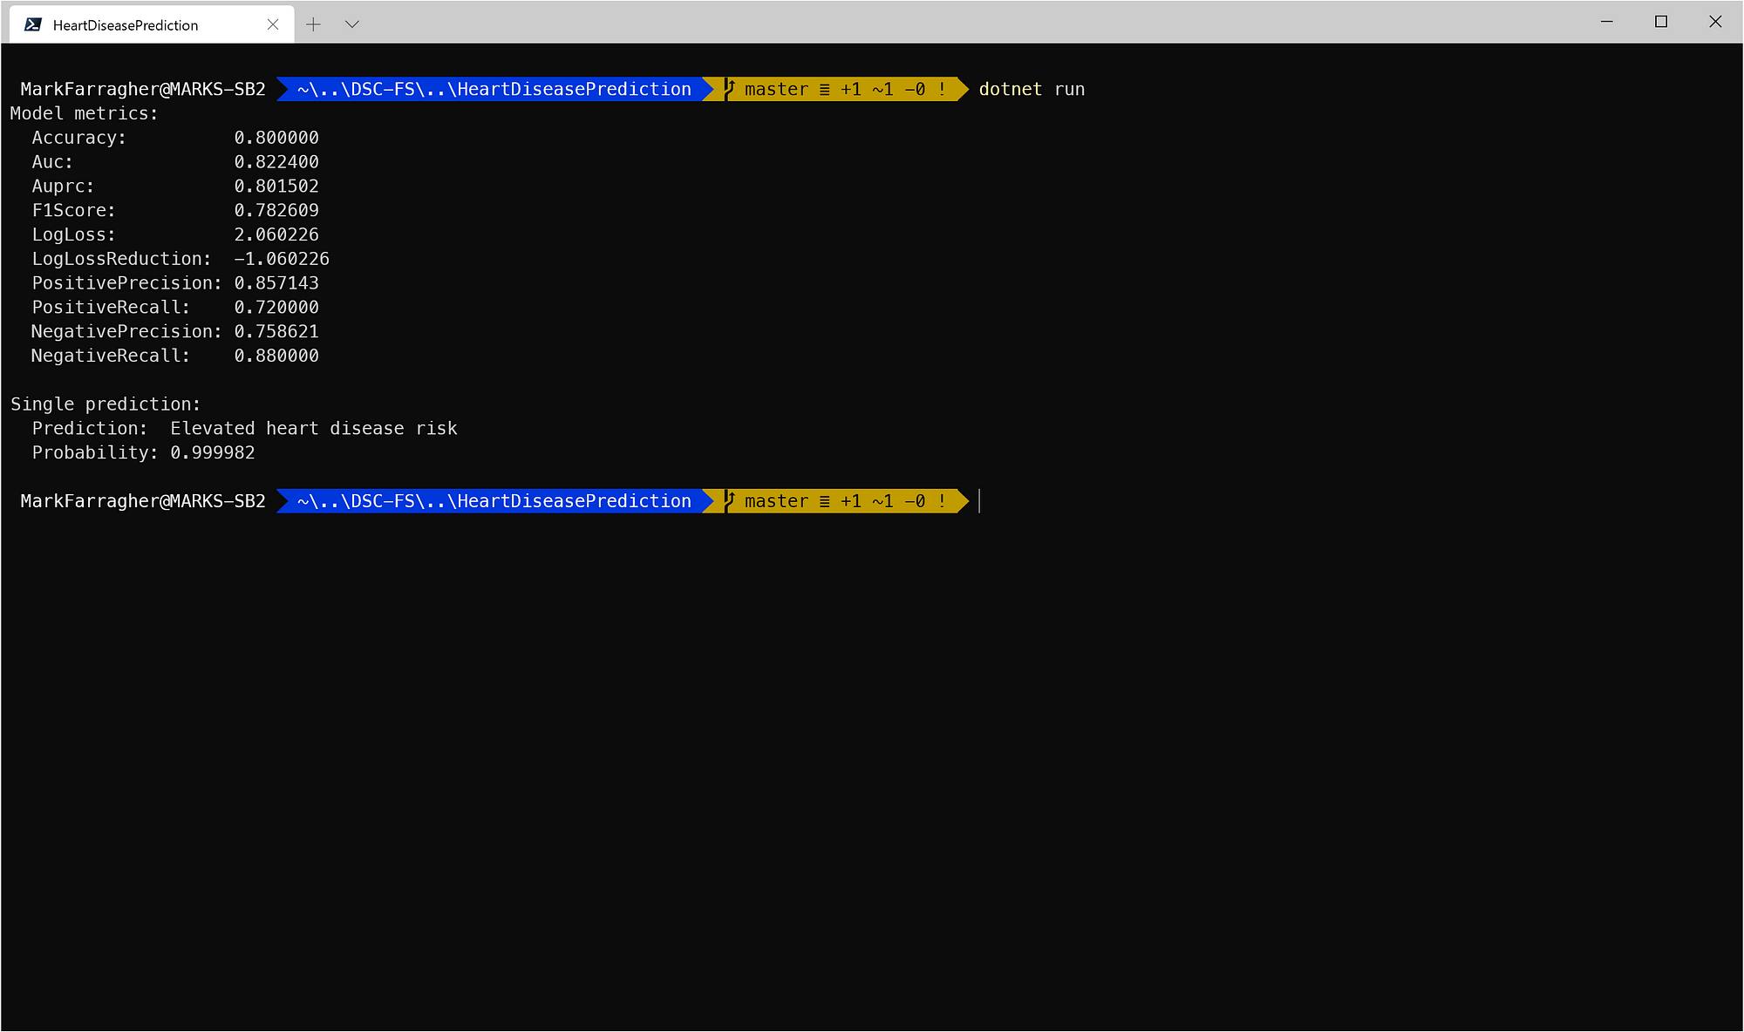
Task: Click the 'Model metrics:' heading line
Action: pyautogui.click(x=85, y=113)
